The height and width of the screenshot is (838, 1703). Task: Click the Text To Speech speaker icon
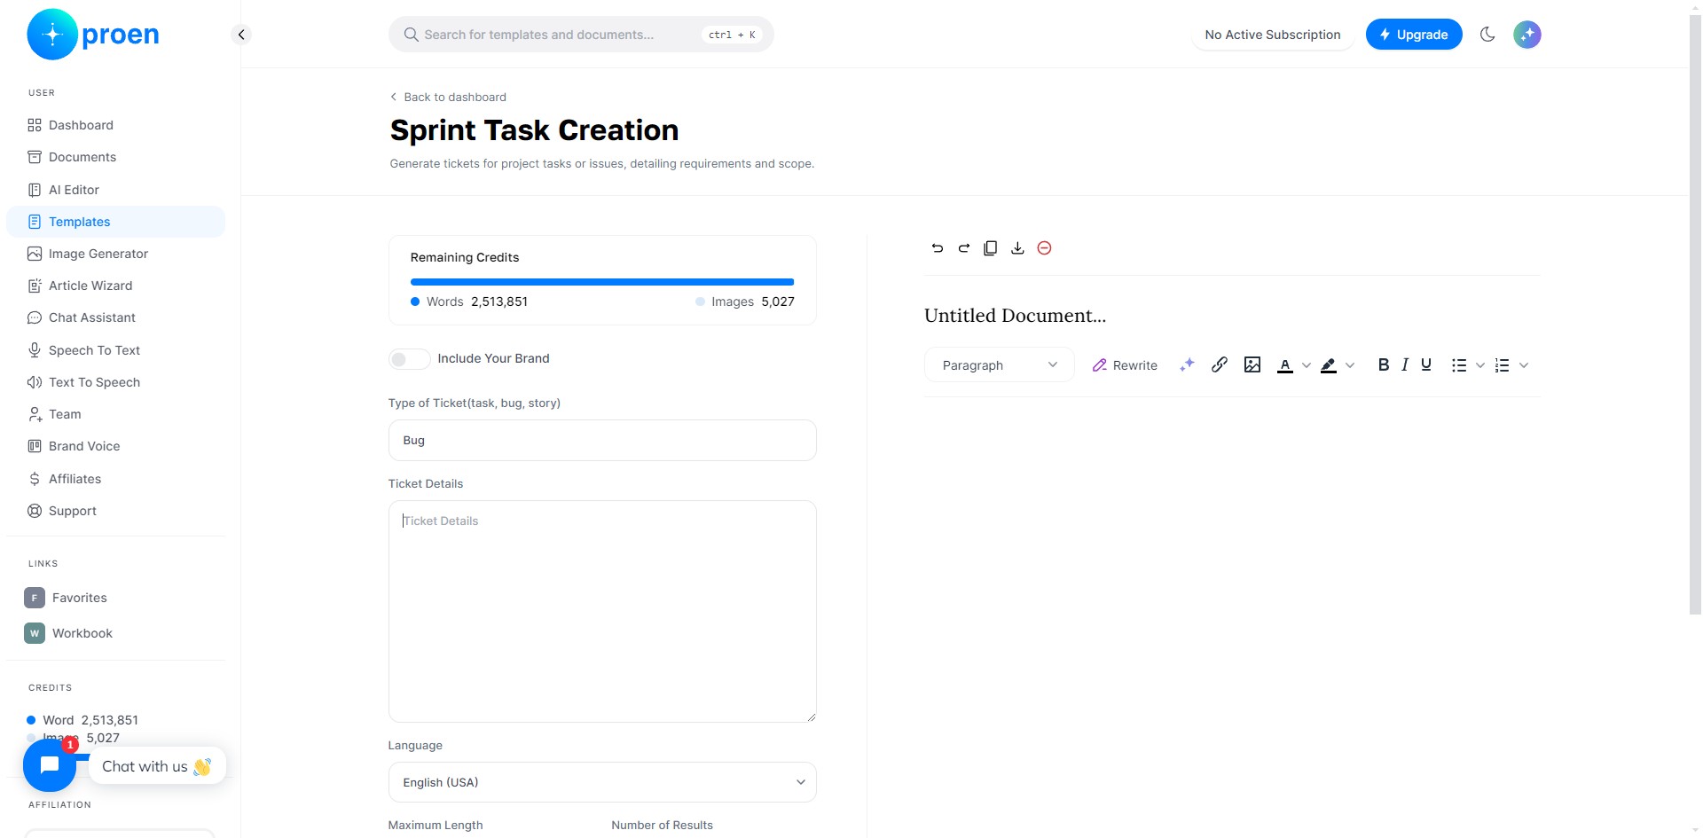[35, 382]
